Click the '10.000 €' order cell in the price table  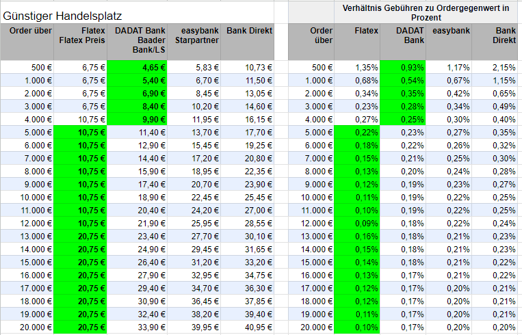[27, 198]
